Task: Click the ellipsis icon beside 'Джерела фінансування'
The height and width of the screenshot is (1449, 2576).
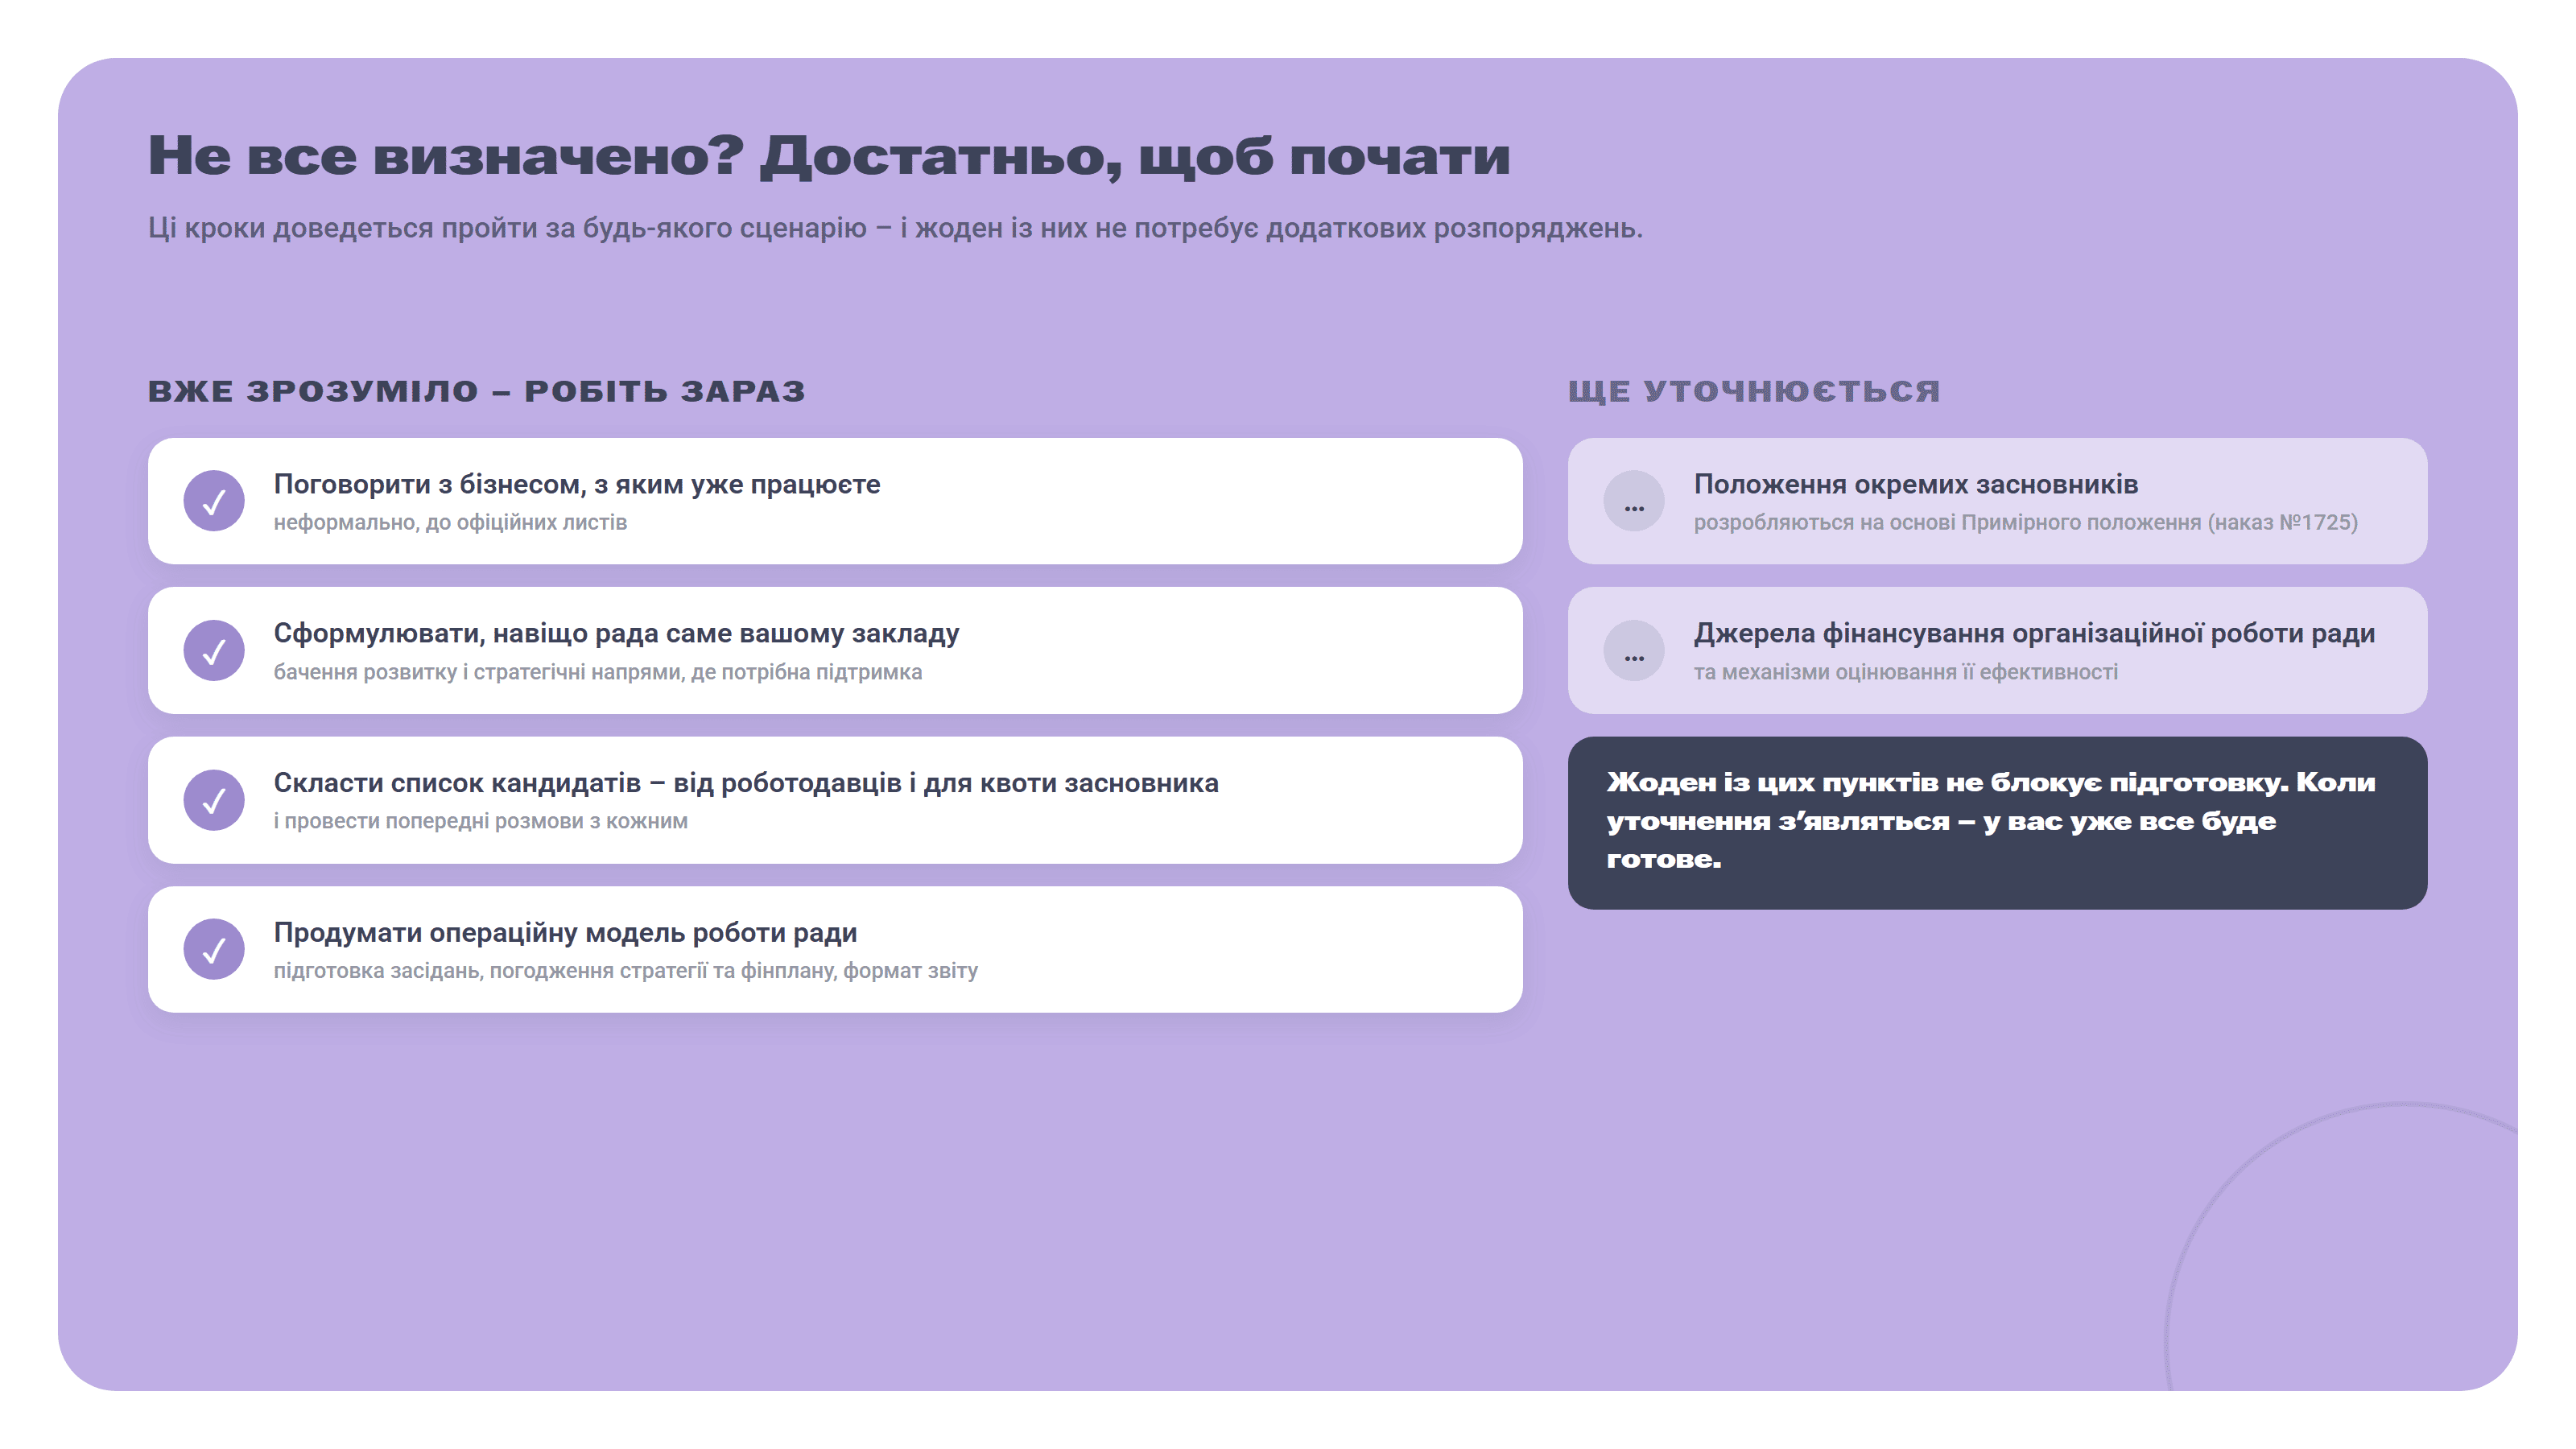Action: [x=1634, y=650]
